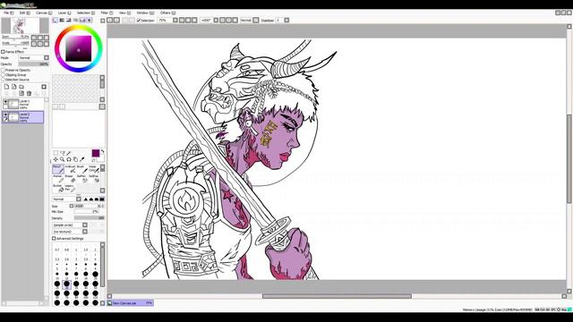Adjust the layer Opacity slider
This screenshot has height=322, width=573.
coord(33,64)
